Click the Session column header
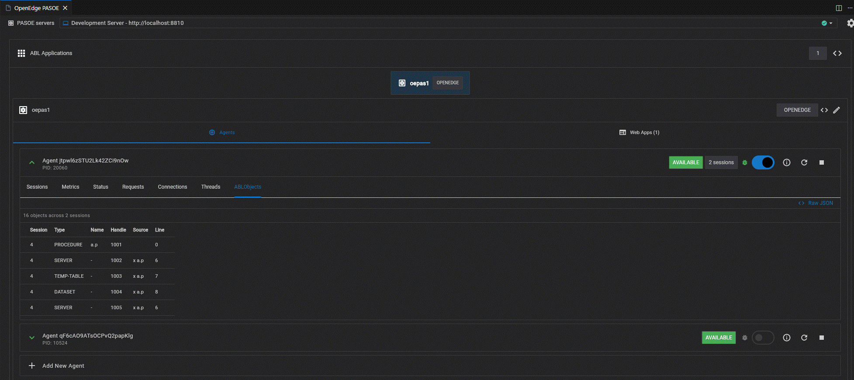The height and width of the screenshot is (380, 854). [x=38, y=230]
